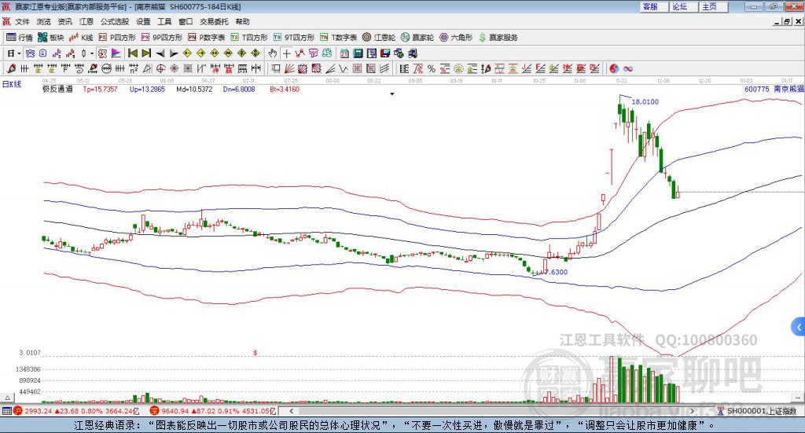Open the P四方形 tool

tap(117, 38)
